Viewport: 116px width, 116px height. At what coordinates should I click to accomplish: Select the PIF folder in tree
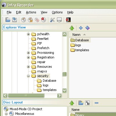40,43
